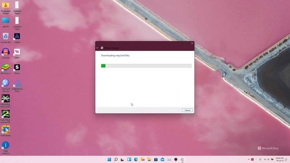Open the Windows Start menu
This screenshot has width=290, height=163.
click(109, 159)
